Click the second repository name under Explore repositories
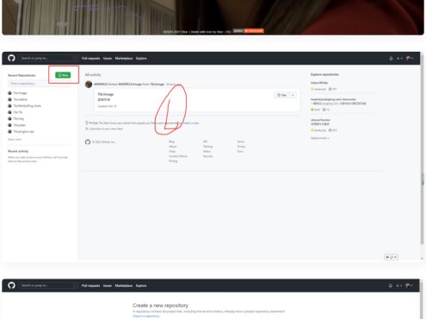 [x=333, y=99]
